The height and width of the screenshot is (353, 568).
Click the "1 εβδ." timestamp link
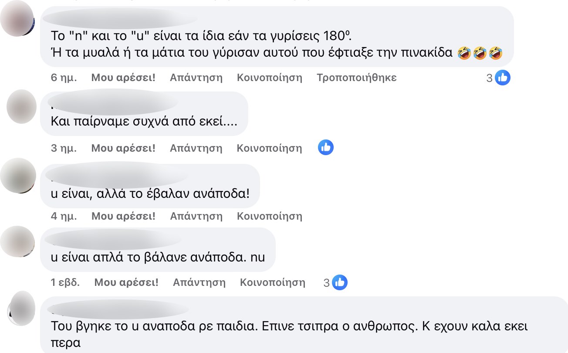click(65, 283)
